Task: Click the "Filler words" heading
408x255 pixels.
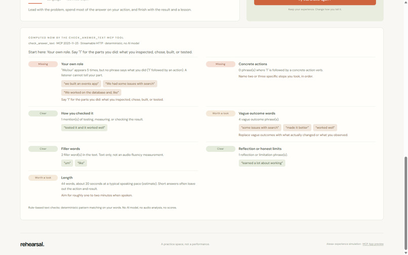Action: (70, 149)
